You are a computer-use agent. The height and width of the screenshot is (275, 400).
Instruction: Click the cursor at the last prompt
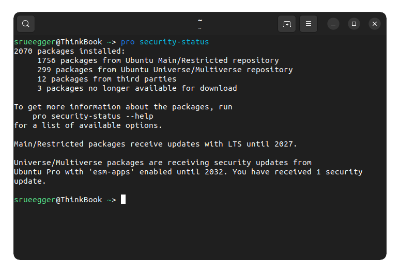point(123,199)
